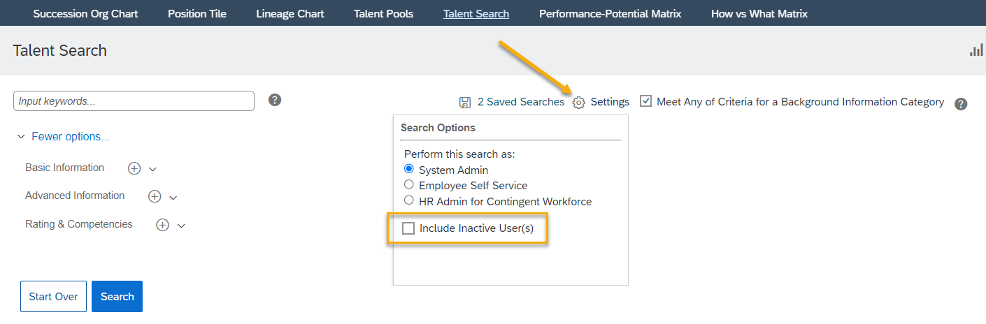Open the bar chart icon in header
Image resolution: width=986 pixels, height=324 pixels.
point(976,50)
